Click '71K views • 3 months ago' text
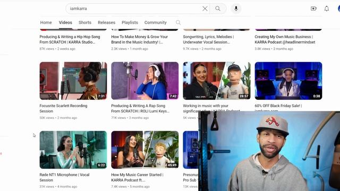The width and height of the screenshot is (340, 191). pos(130,118)
